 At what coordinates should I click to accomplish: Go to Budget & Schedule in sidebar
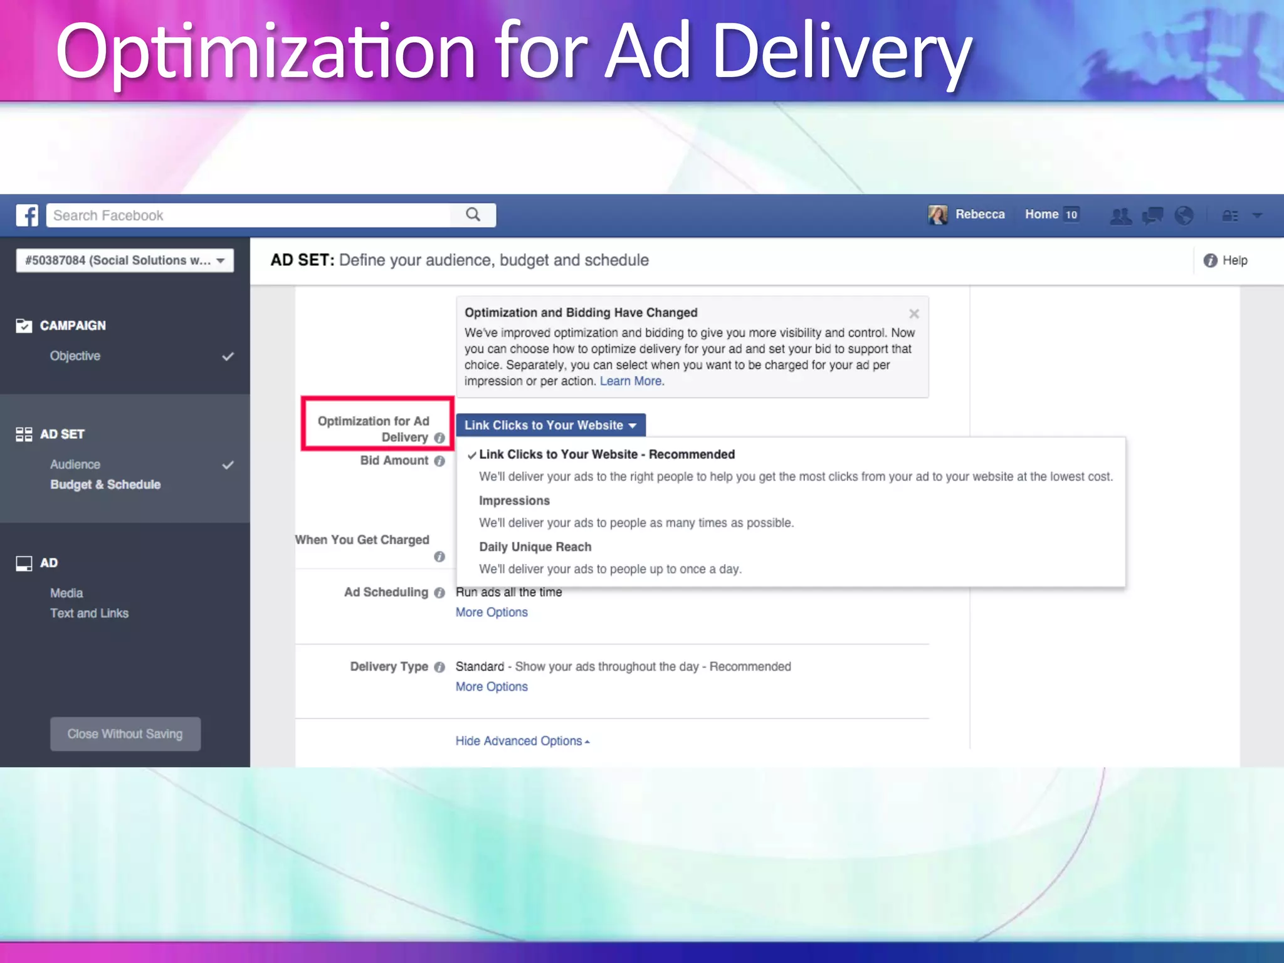tap(105, 485)
